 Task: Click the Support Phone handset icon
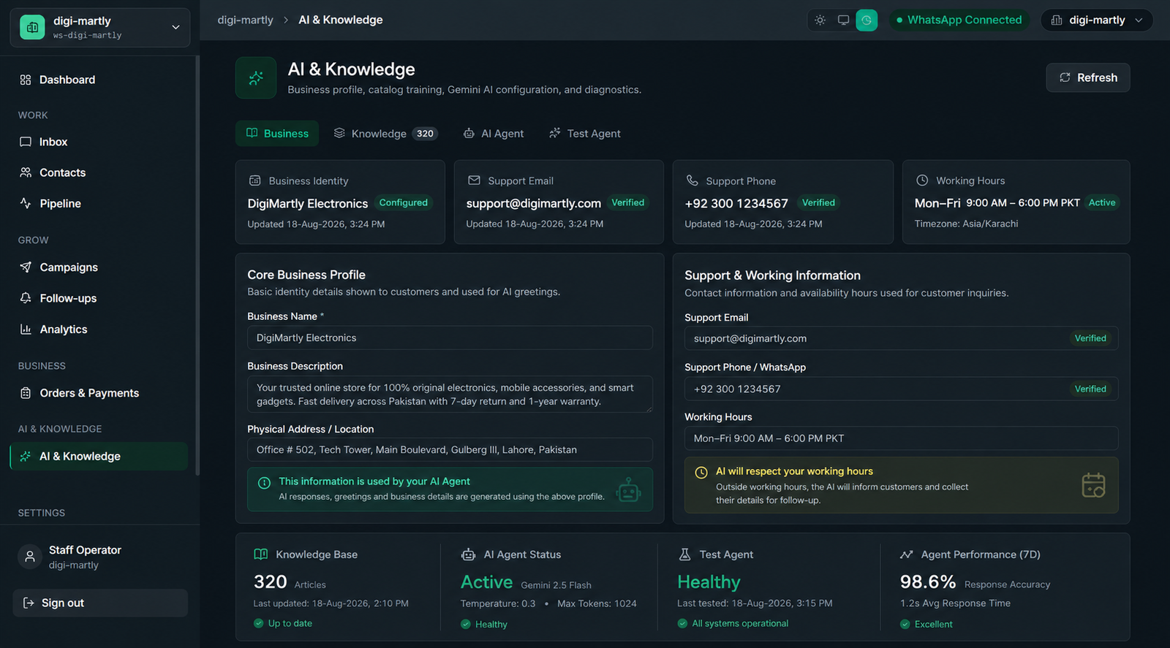click(692, 180)
